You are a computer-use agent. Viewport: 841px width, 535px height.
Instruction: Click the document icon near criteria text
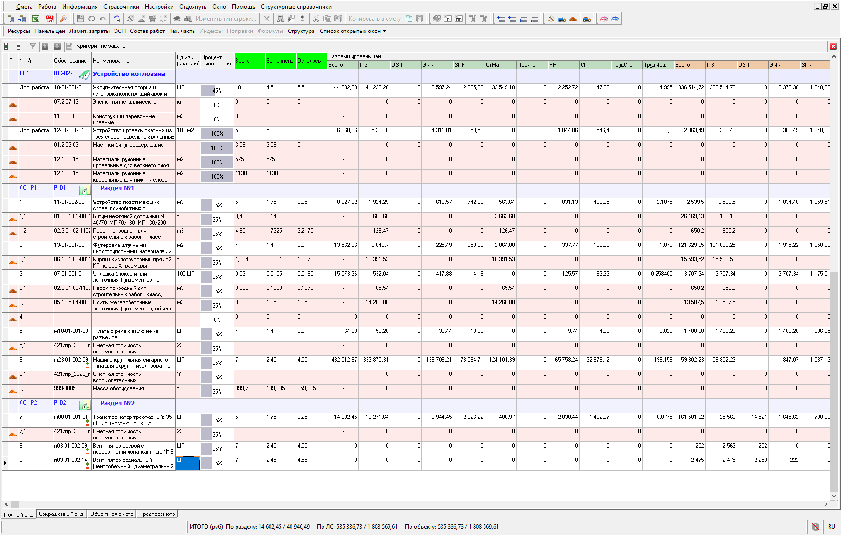(69, 46)
